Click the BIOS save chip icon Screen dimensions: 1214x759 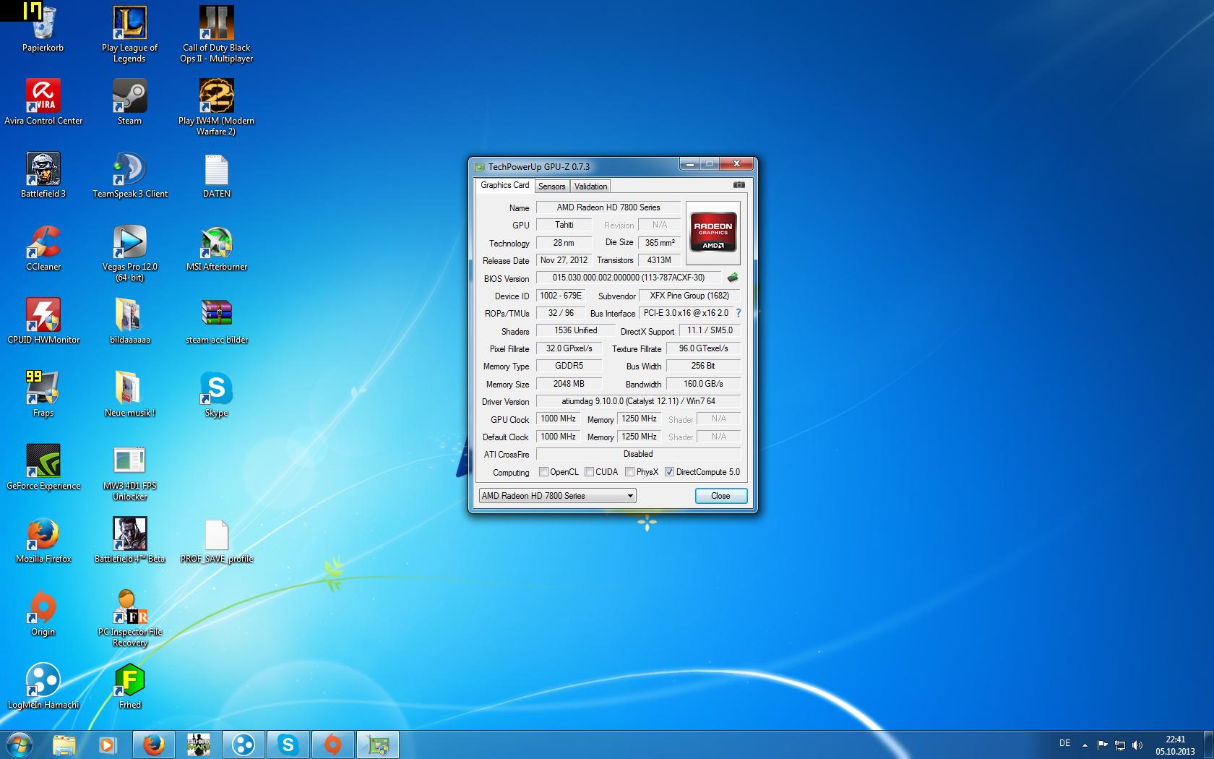(x=733, y=278)
